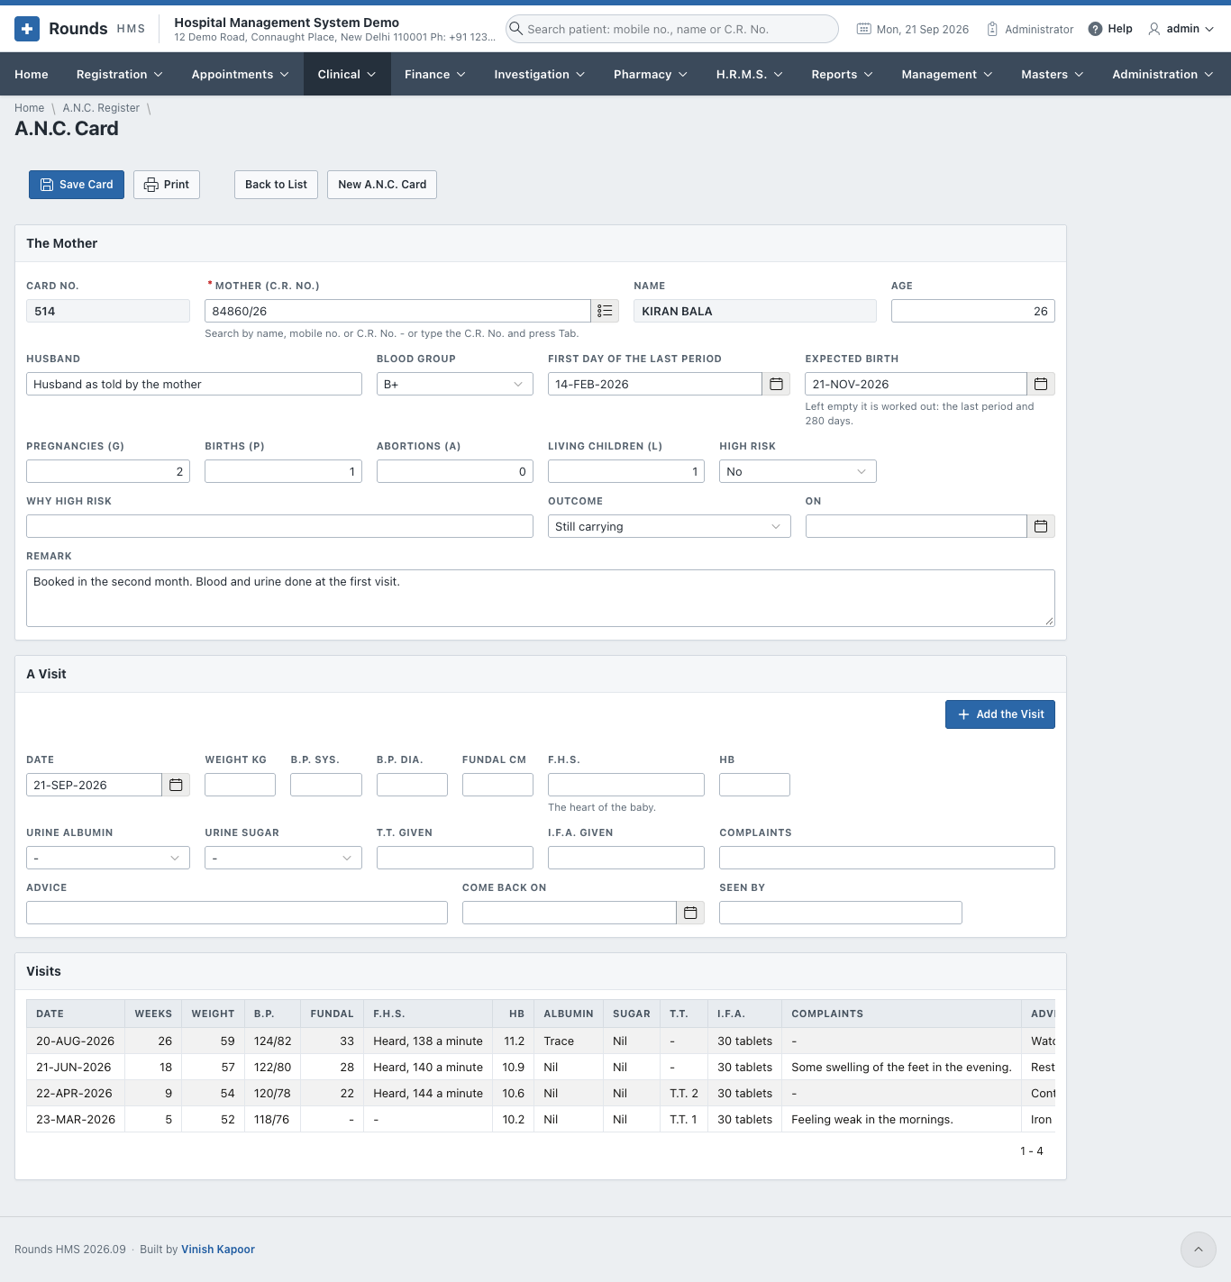Click the Help question mark icon
Image resolution: width=1231 pixels, height=1282 pixels.
coord(1095,29)
